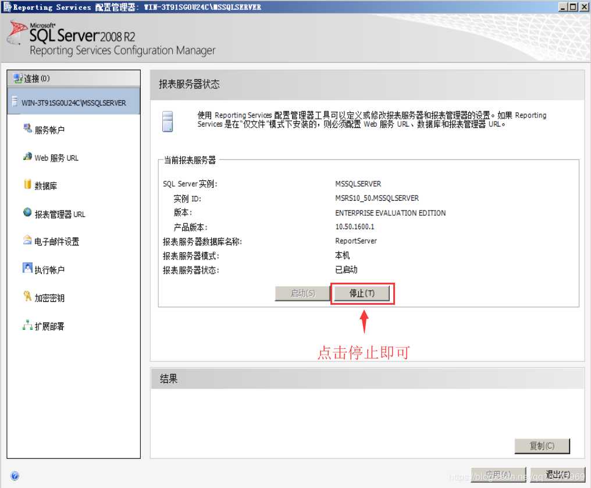Select the ENTERPRISE EVALUATION EDITION text
This screenshot has height=488, width=591.
coord(390,213)
